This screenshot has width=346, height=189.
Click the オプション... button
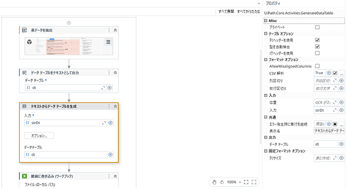[x=39, y=135]
